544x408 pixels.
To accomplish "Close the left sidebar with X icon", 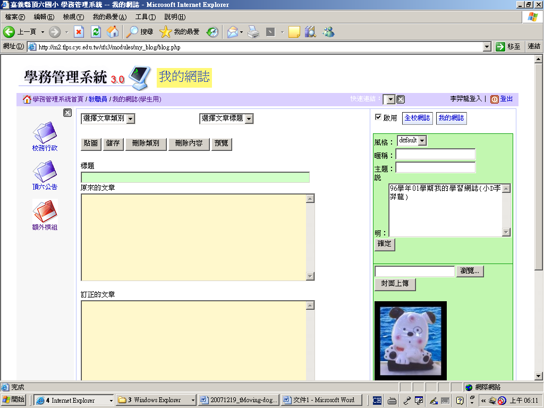I will 67,113.
